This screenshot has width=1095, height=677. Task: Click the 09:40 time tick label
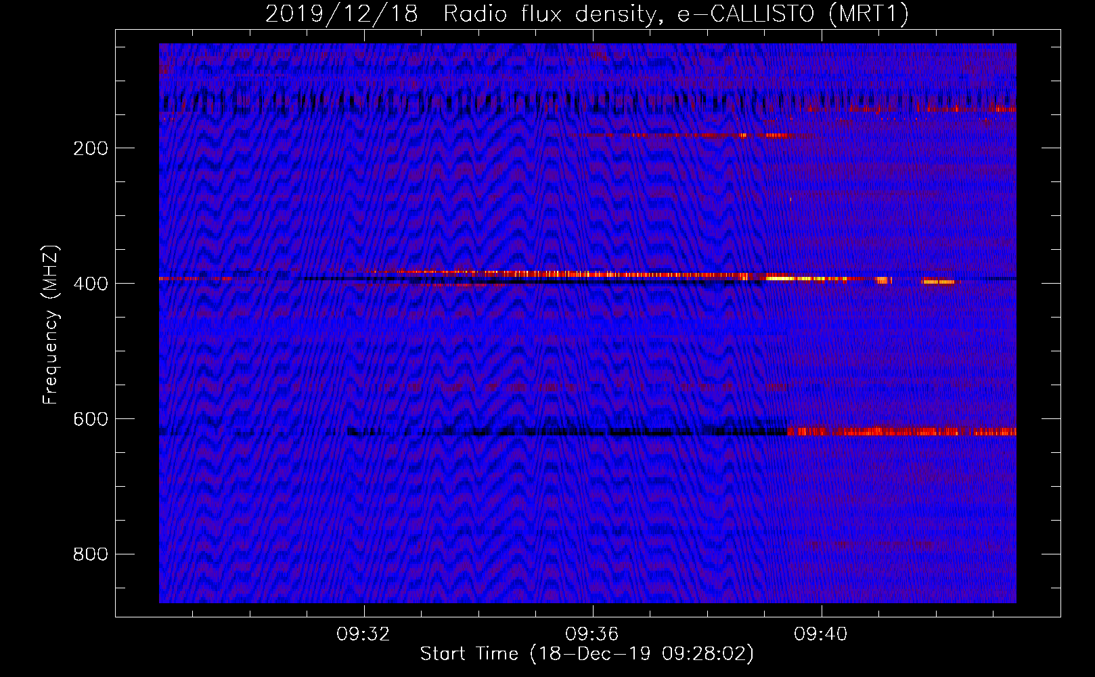[821, 634]
